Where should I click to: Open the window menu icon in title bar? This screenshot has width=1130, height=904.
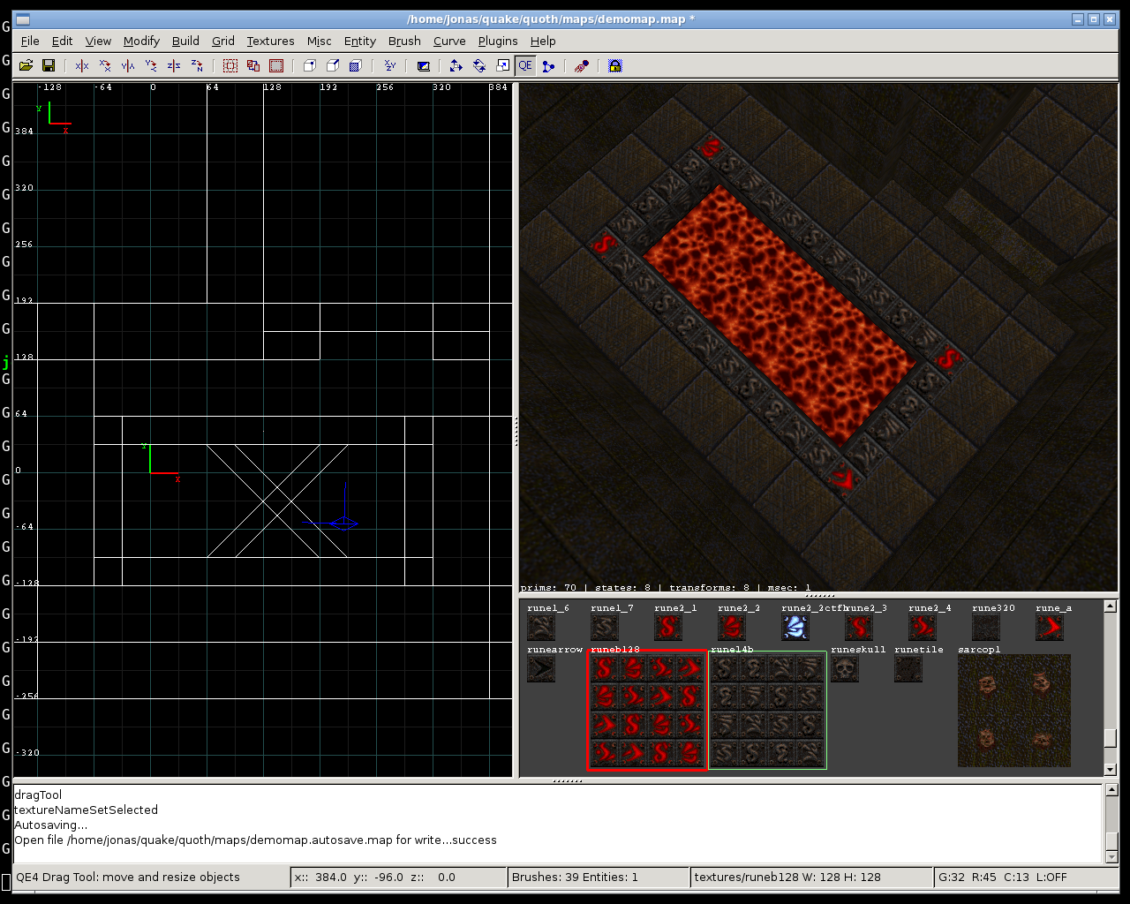23,19
